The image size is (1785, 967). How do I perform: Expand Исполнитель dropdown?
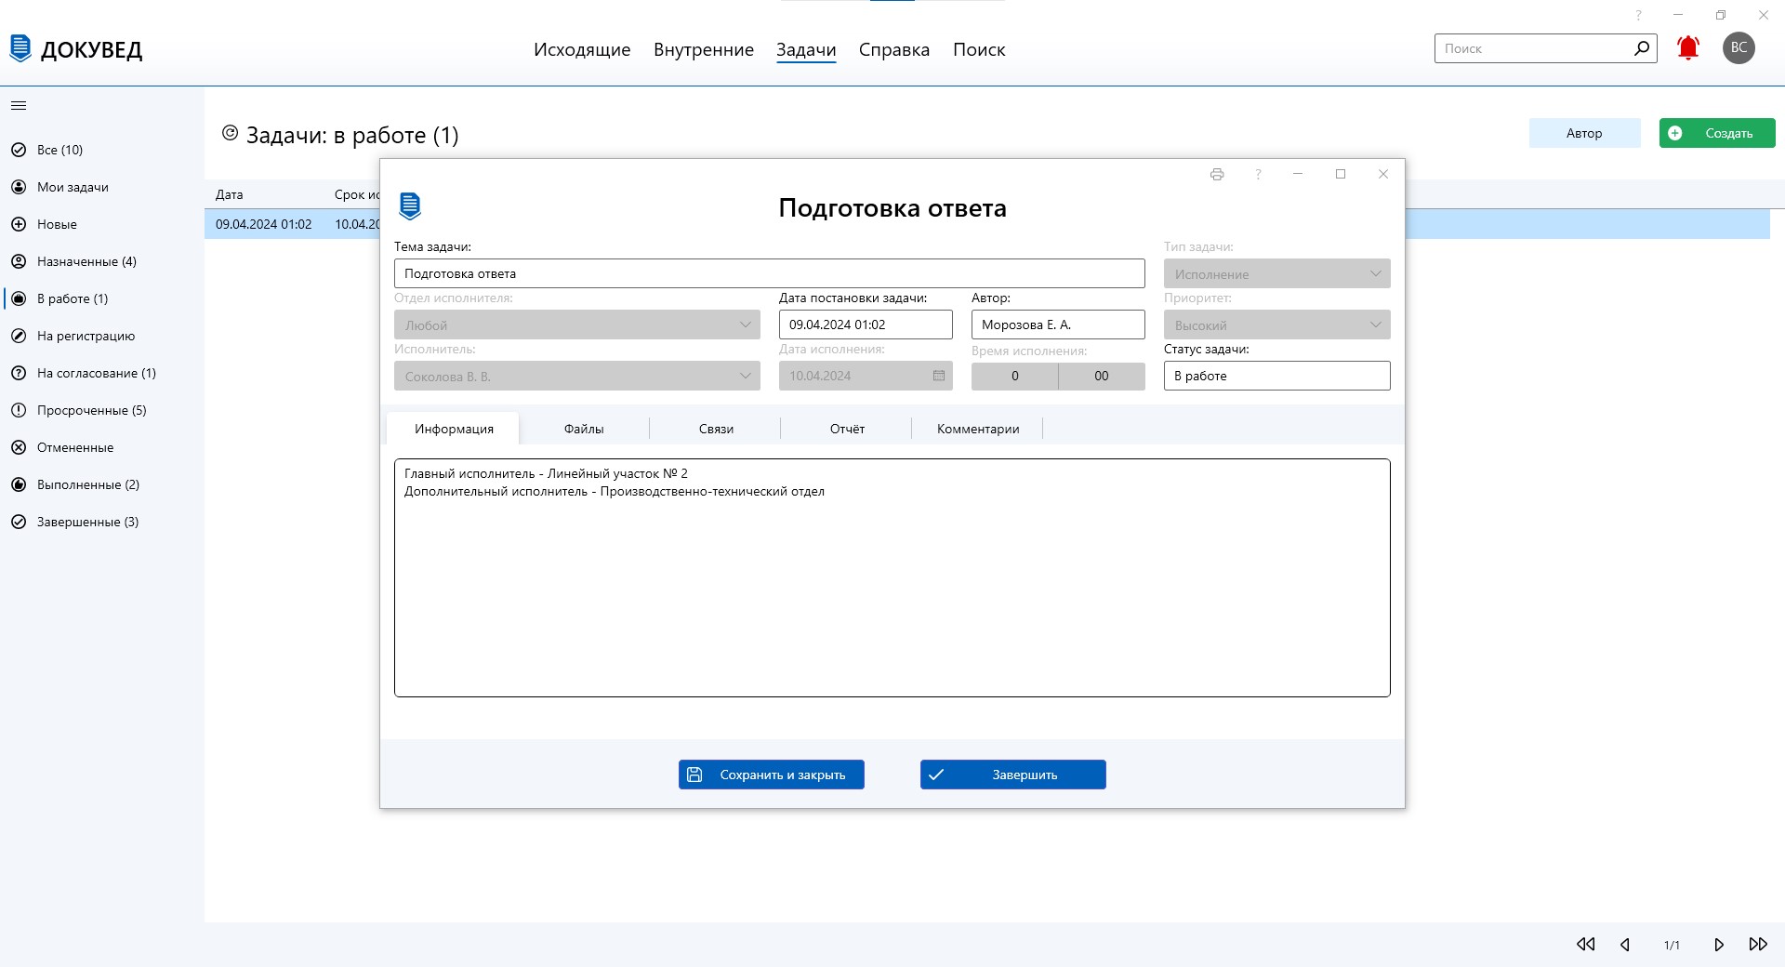pos(577,376)
